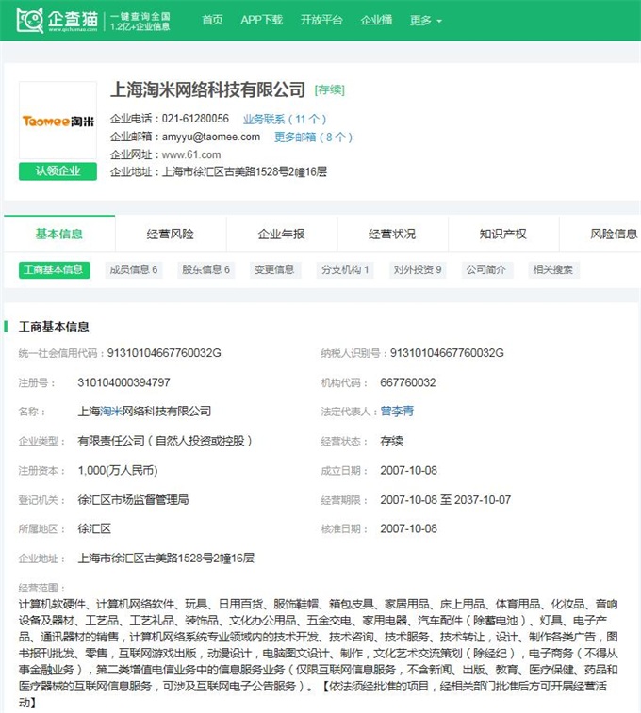Click 企业播 in navigation bar

[376, 21]
